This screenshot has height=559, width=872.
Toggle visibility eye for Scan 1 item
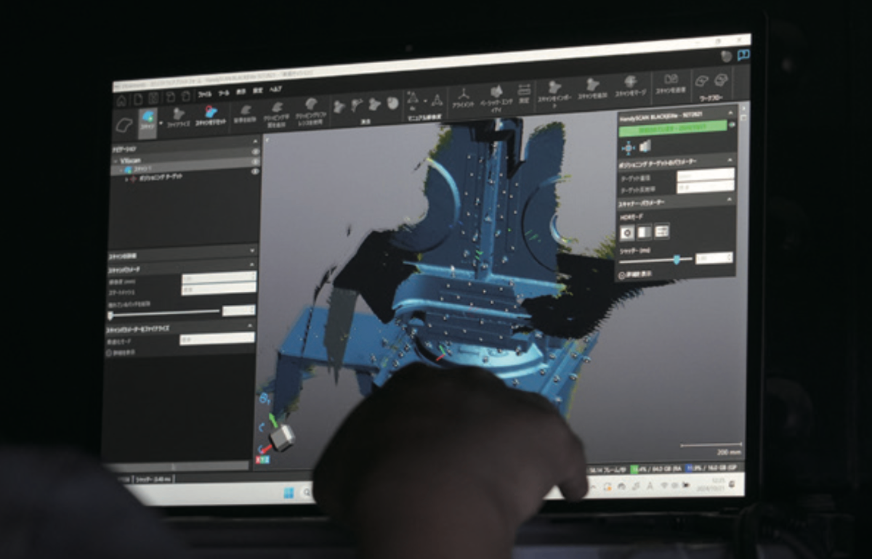click(255, 171)
